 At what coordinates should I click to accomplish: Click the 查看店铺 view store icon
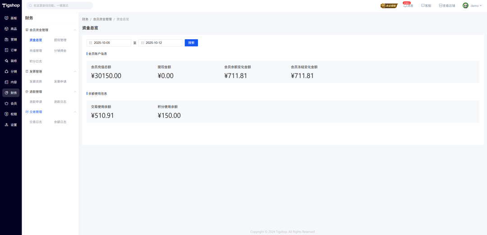pyautogui.click(x=441, y=5)
